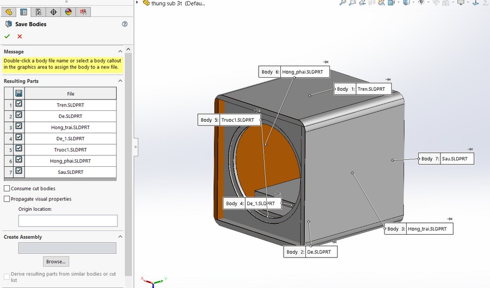Viewport: 490px width, 288px height.
Task: Open the Apply Scene dropdown arrow
Action: coord(453,3)
